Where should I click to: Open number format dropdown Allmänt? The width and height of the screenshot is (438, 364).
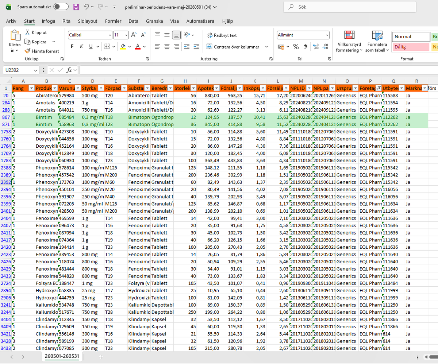pos(327,35)
